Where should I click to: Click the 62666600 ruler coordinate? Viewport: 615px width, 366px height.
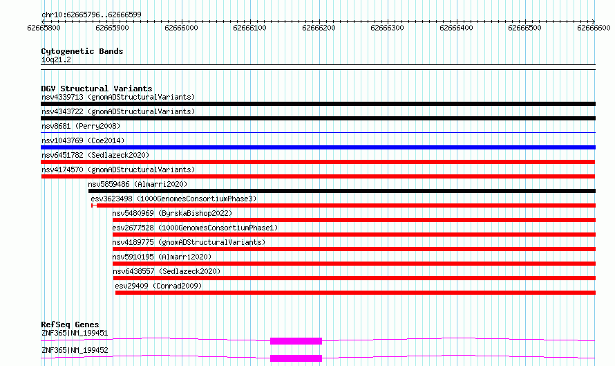[594, 28]
